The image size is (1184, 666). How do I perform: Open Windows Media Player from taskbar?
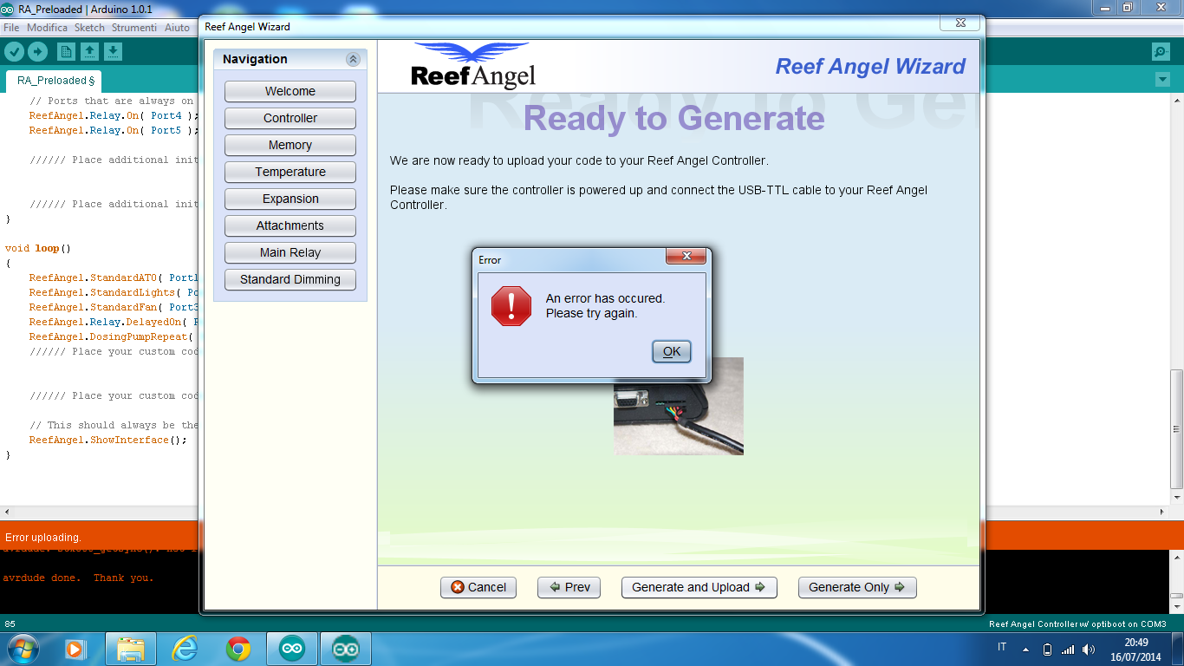(x=75, y=649)
